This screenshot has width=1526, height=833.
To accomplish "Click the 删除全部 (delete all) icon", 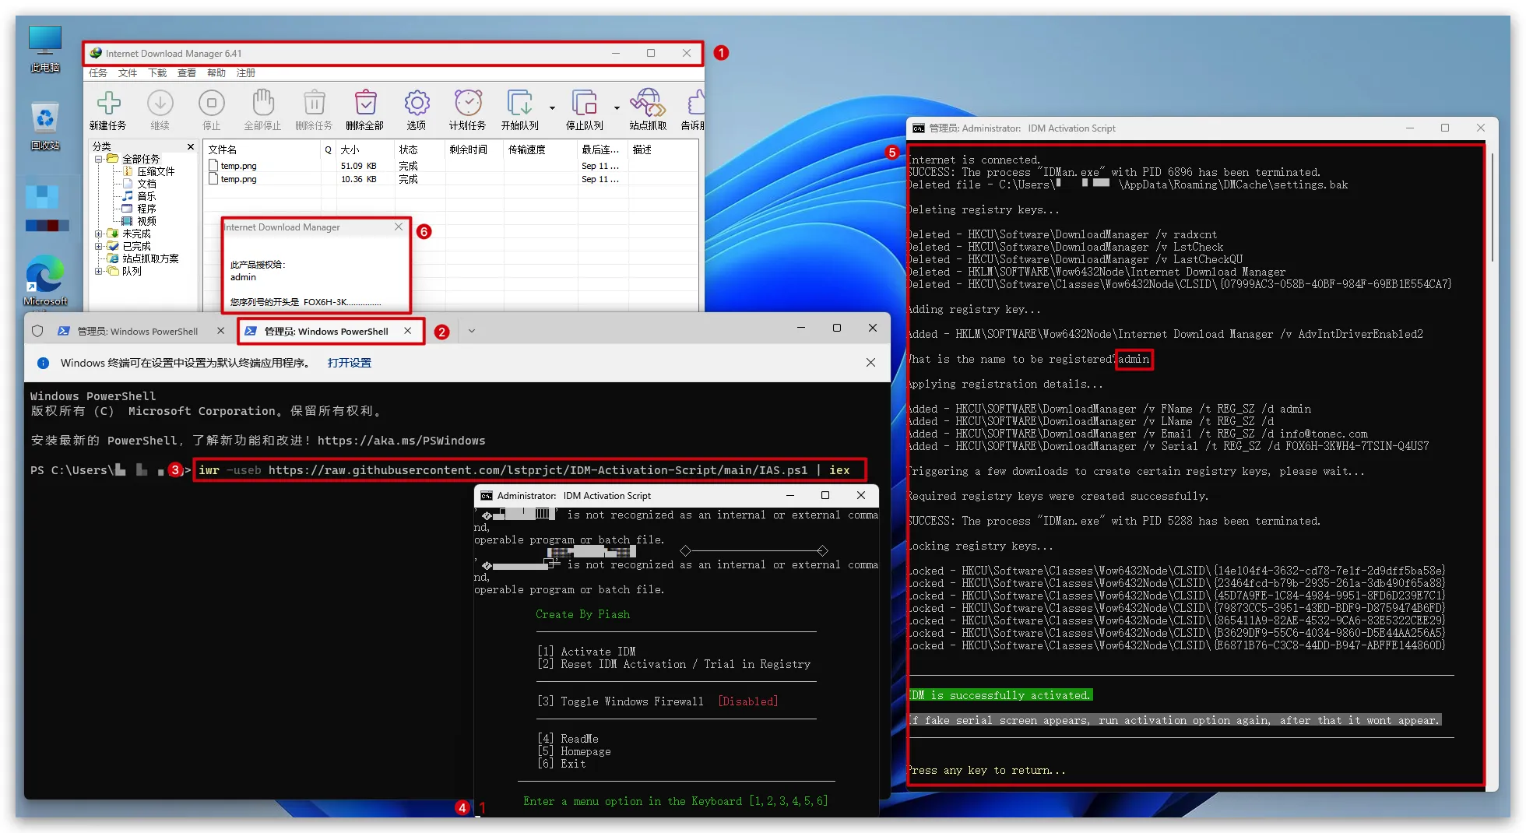I will click(x=365, y=103).
